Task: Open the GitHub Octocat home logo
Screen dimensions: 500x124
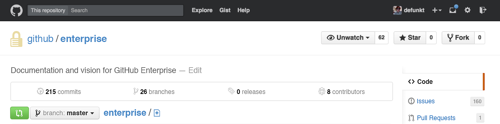Action: click(x=16, y=10)
